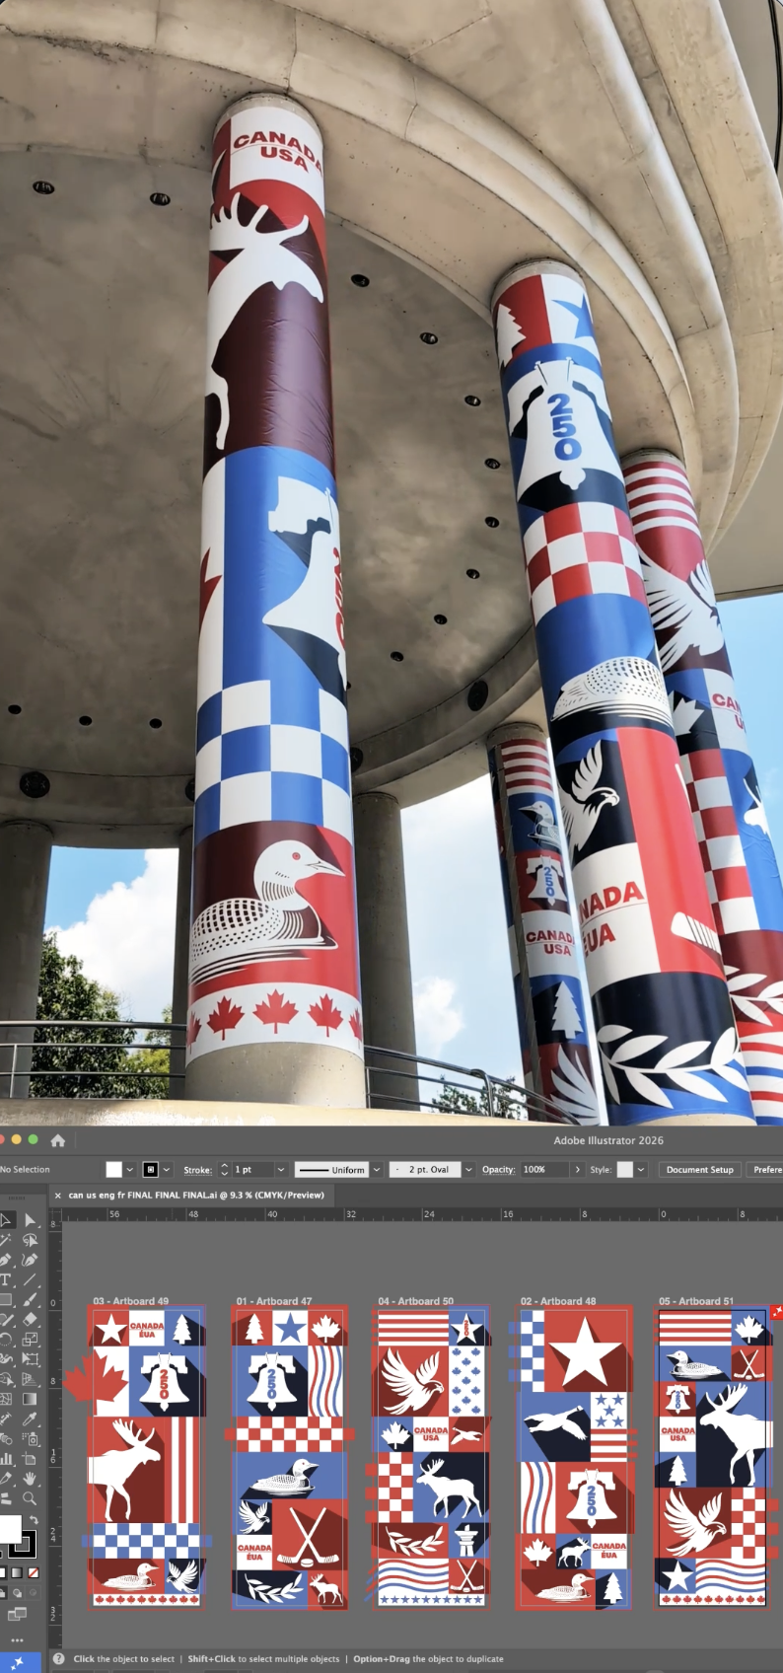Adjust stroke weight stepper arrows

[224, 1170]
